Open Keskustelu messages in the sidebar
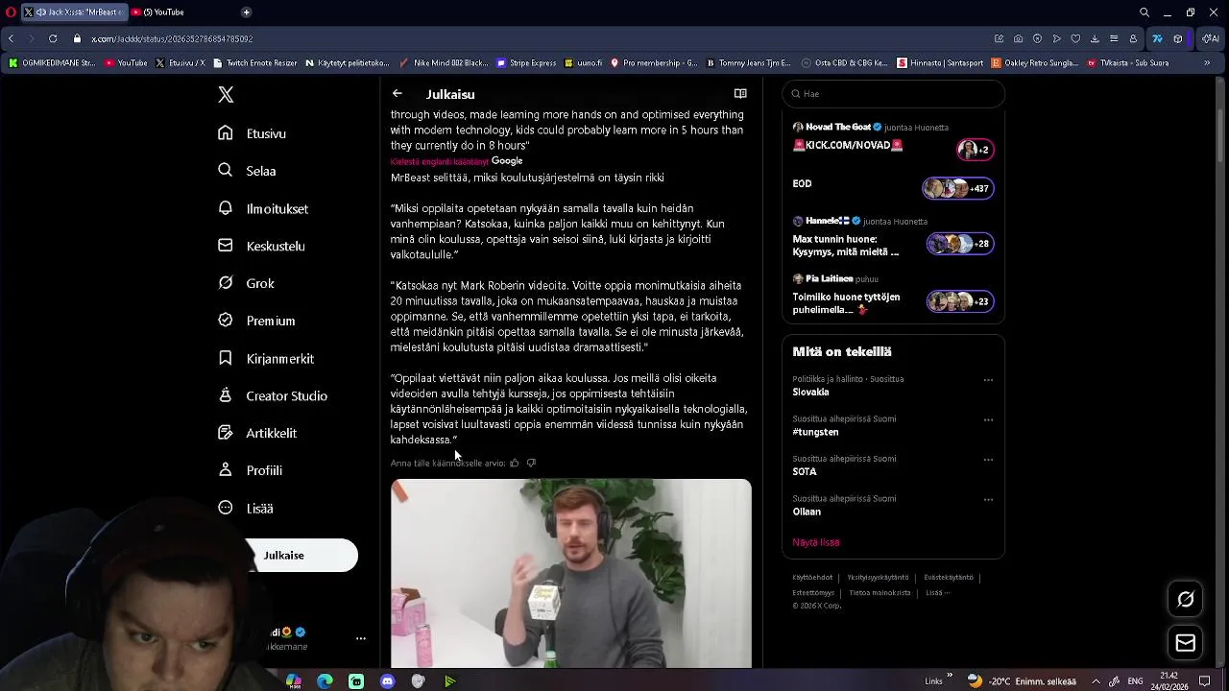 point(261,246)
